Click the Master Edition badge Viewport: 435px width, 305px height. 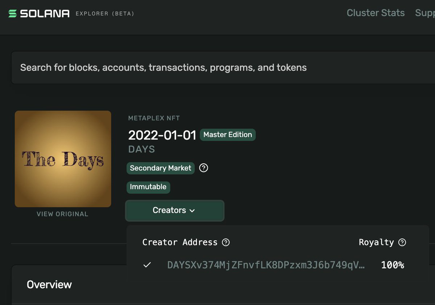point(228,135)
